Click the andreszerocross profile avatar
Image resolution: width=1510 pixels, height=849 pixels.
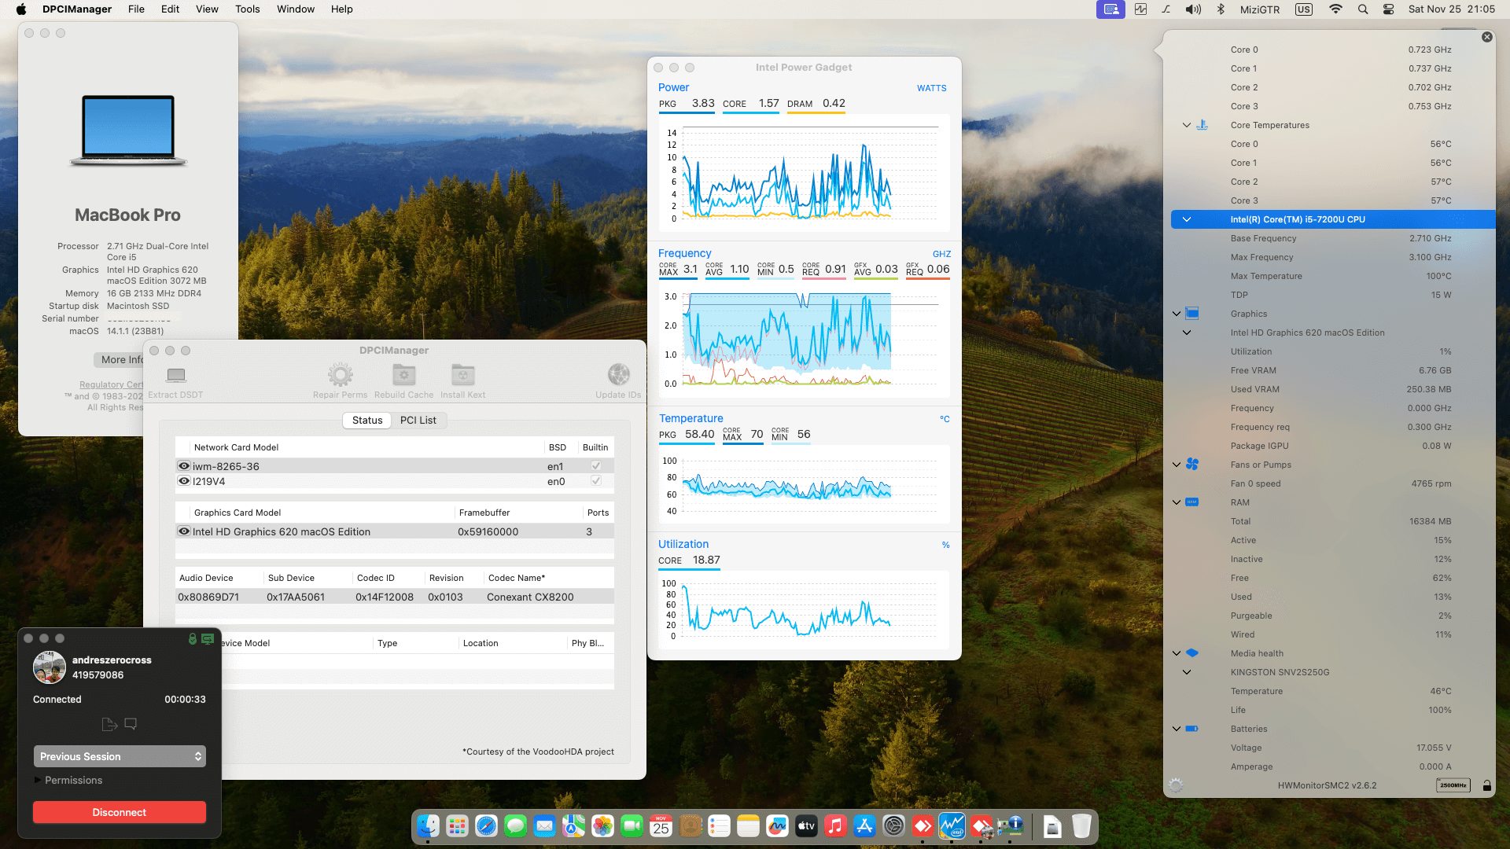[x=49, y=667]
